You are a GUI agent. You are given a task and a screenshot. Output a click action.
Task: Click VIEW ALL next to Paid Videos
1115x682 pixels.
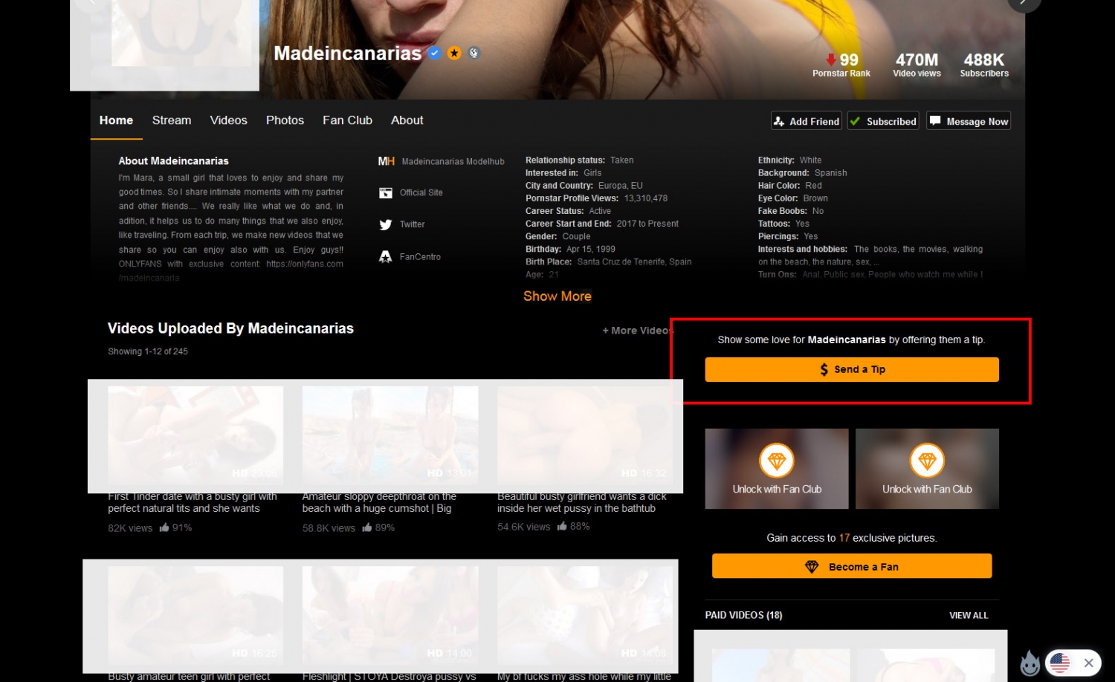point(969,615)
